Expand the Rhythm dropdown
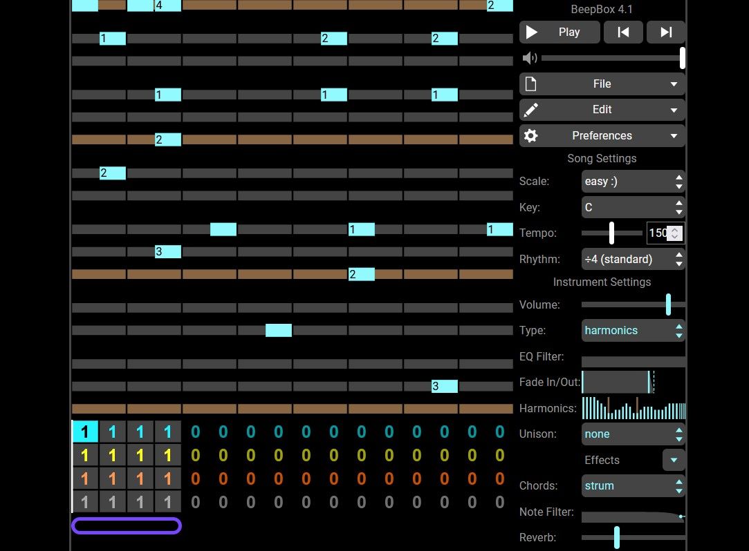The image size is (749, 551). click(x=633, y=260)
